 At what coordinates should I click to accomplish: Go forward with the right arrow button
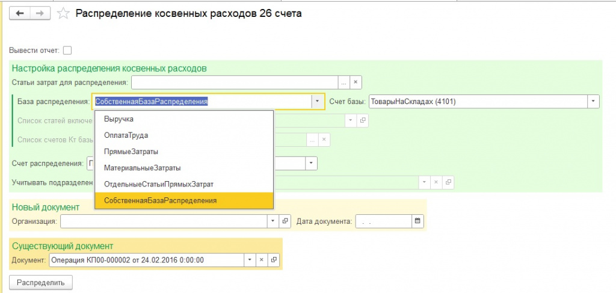[40, 13]
